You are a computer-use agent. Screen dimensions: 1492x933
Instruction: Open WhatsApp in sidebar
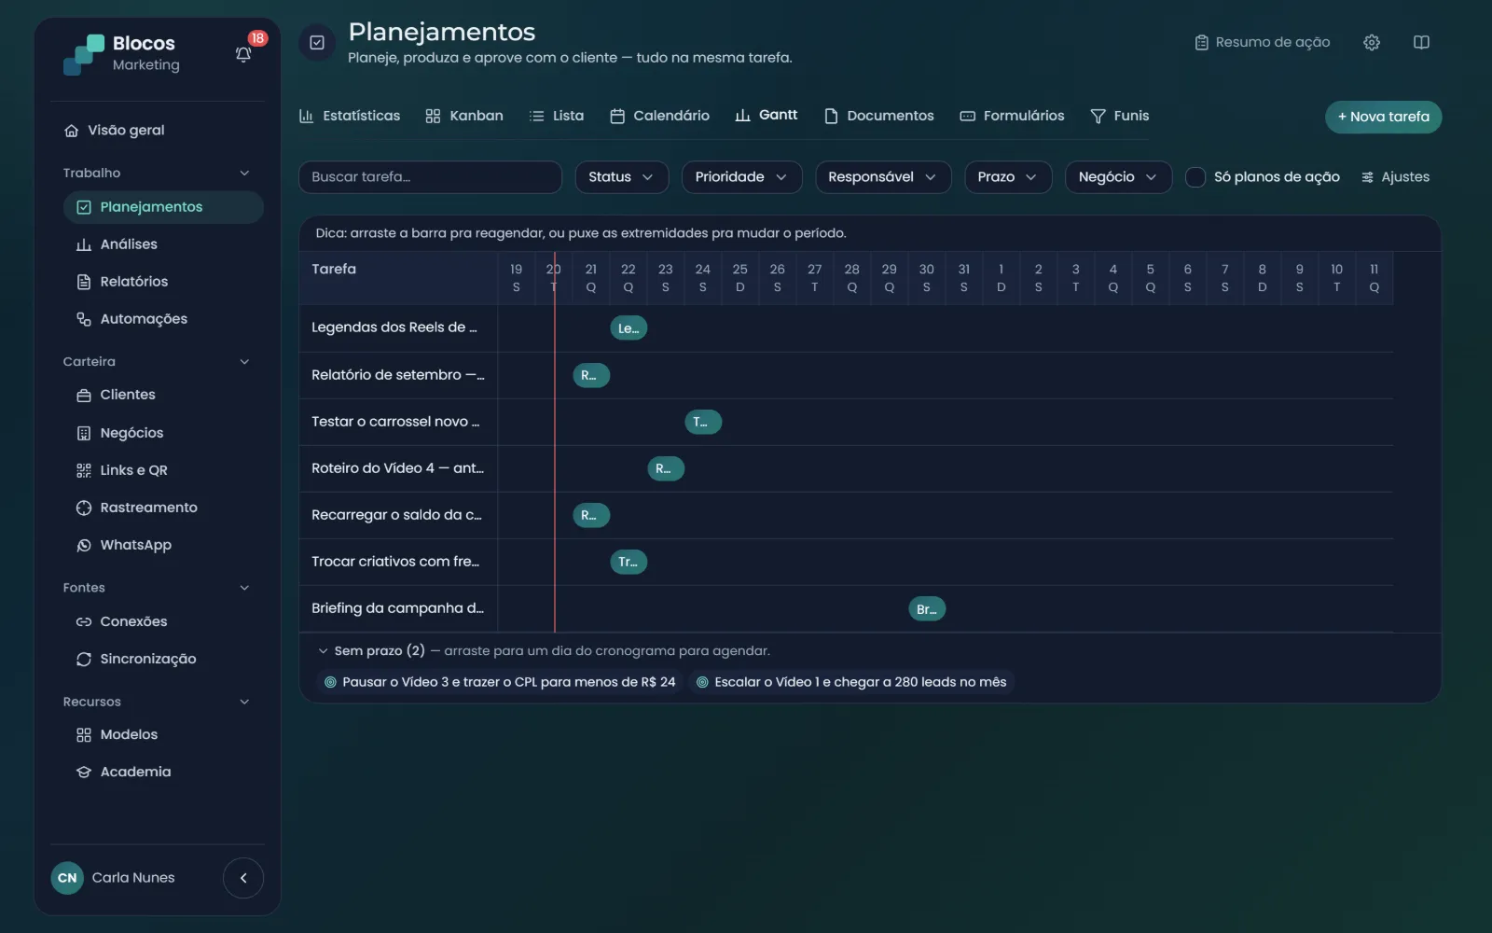click(x=163, y=545)
